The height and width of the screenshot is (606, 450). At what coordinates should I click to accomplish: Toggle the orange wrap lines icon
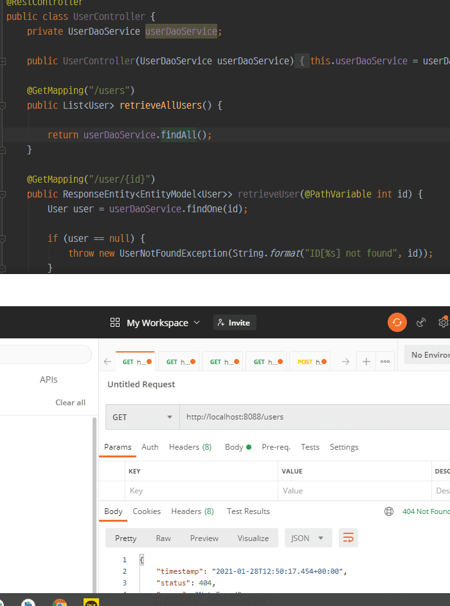tap(348, 538)
